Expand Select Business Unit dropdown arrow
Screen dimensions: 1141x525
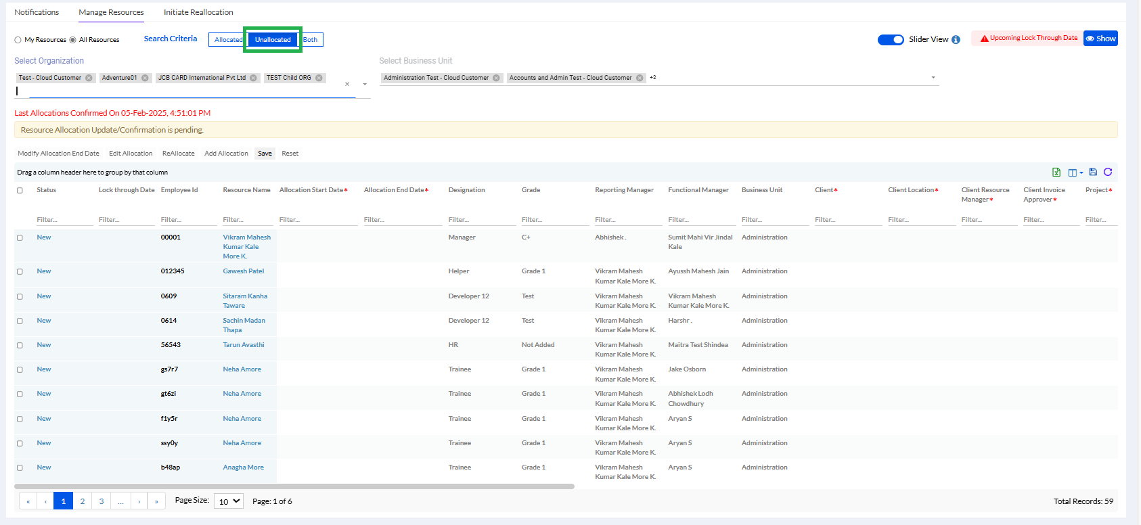coord(933,78)
